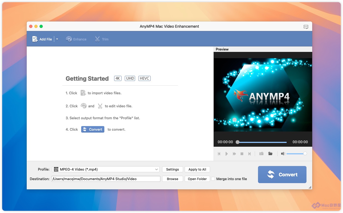Click the Destination path field
Image resolution: width=343 pixels, height=213 pixels.
[x=106, y=179]
